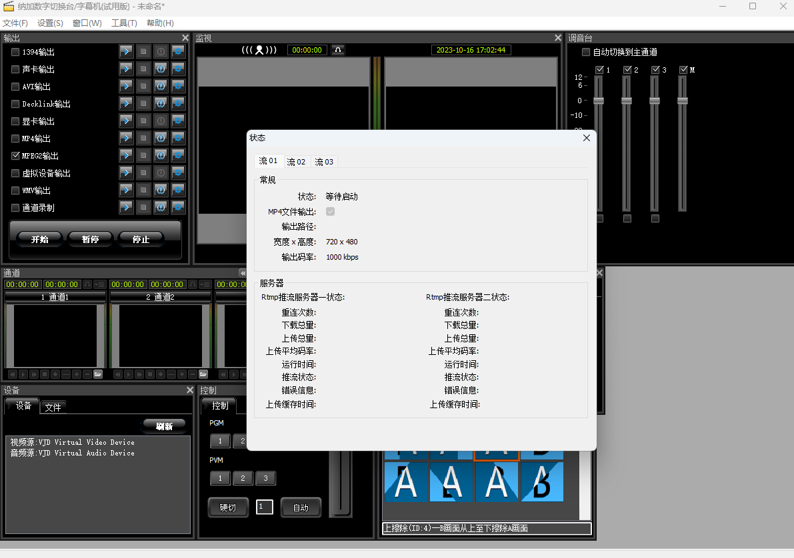
Task: Enable the 通道录制 checkbox
Action: coord(15,207)
